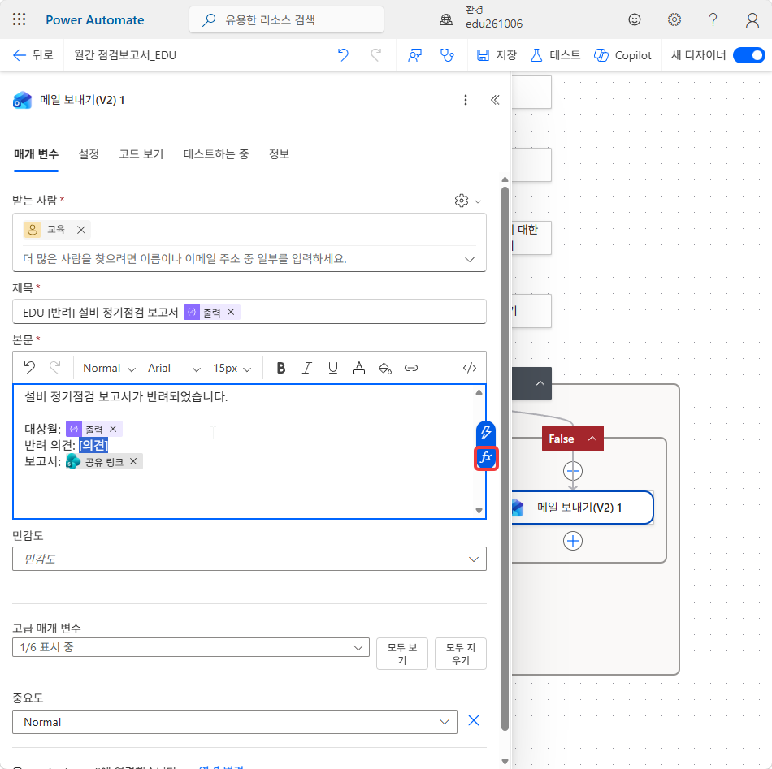The height and width of the screenshot is (769, 772).
Task: Toggle HTML code view of body
Action: [x=470, y=368]
